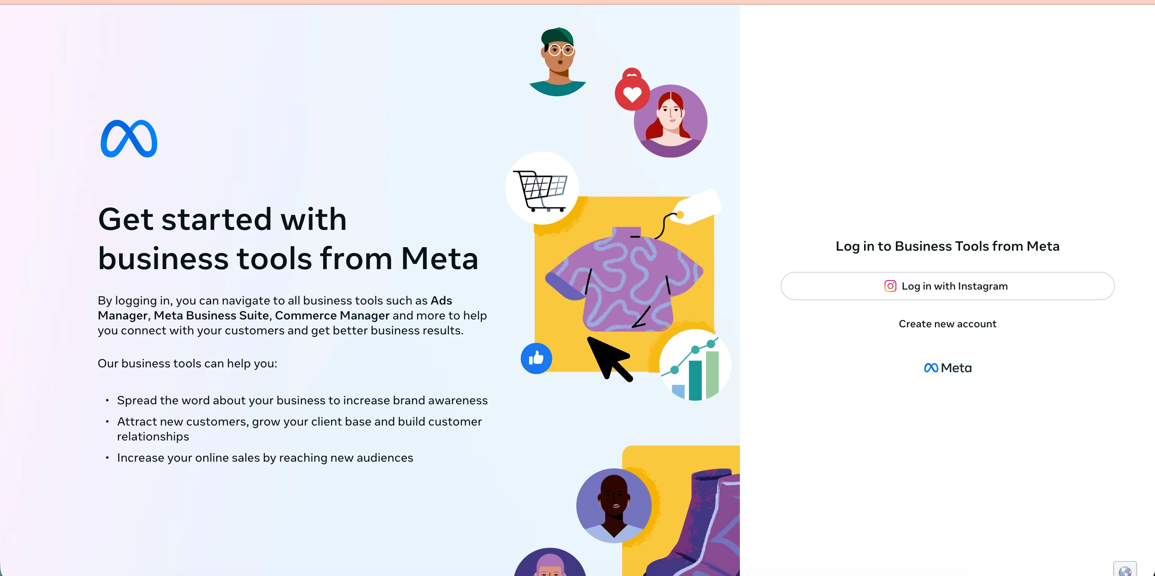
Task: Click the small Meta logo below the login options
Action: point(947,368)
